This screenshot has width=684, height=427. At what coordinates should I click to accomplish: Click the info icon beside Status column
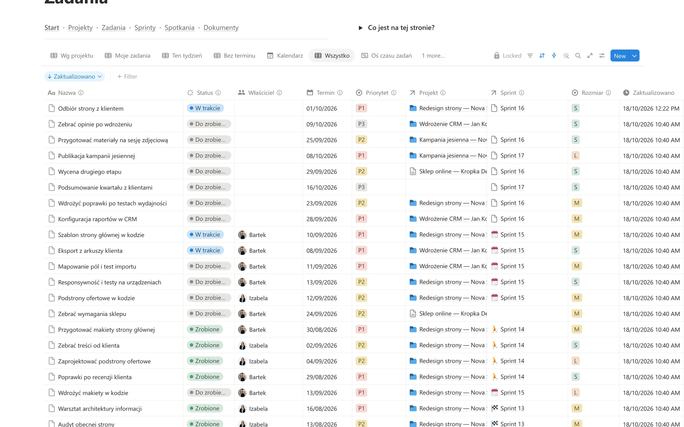[218, 93]
